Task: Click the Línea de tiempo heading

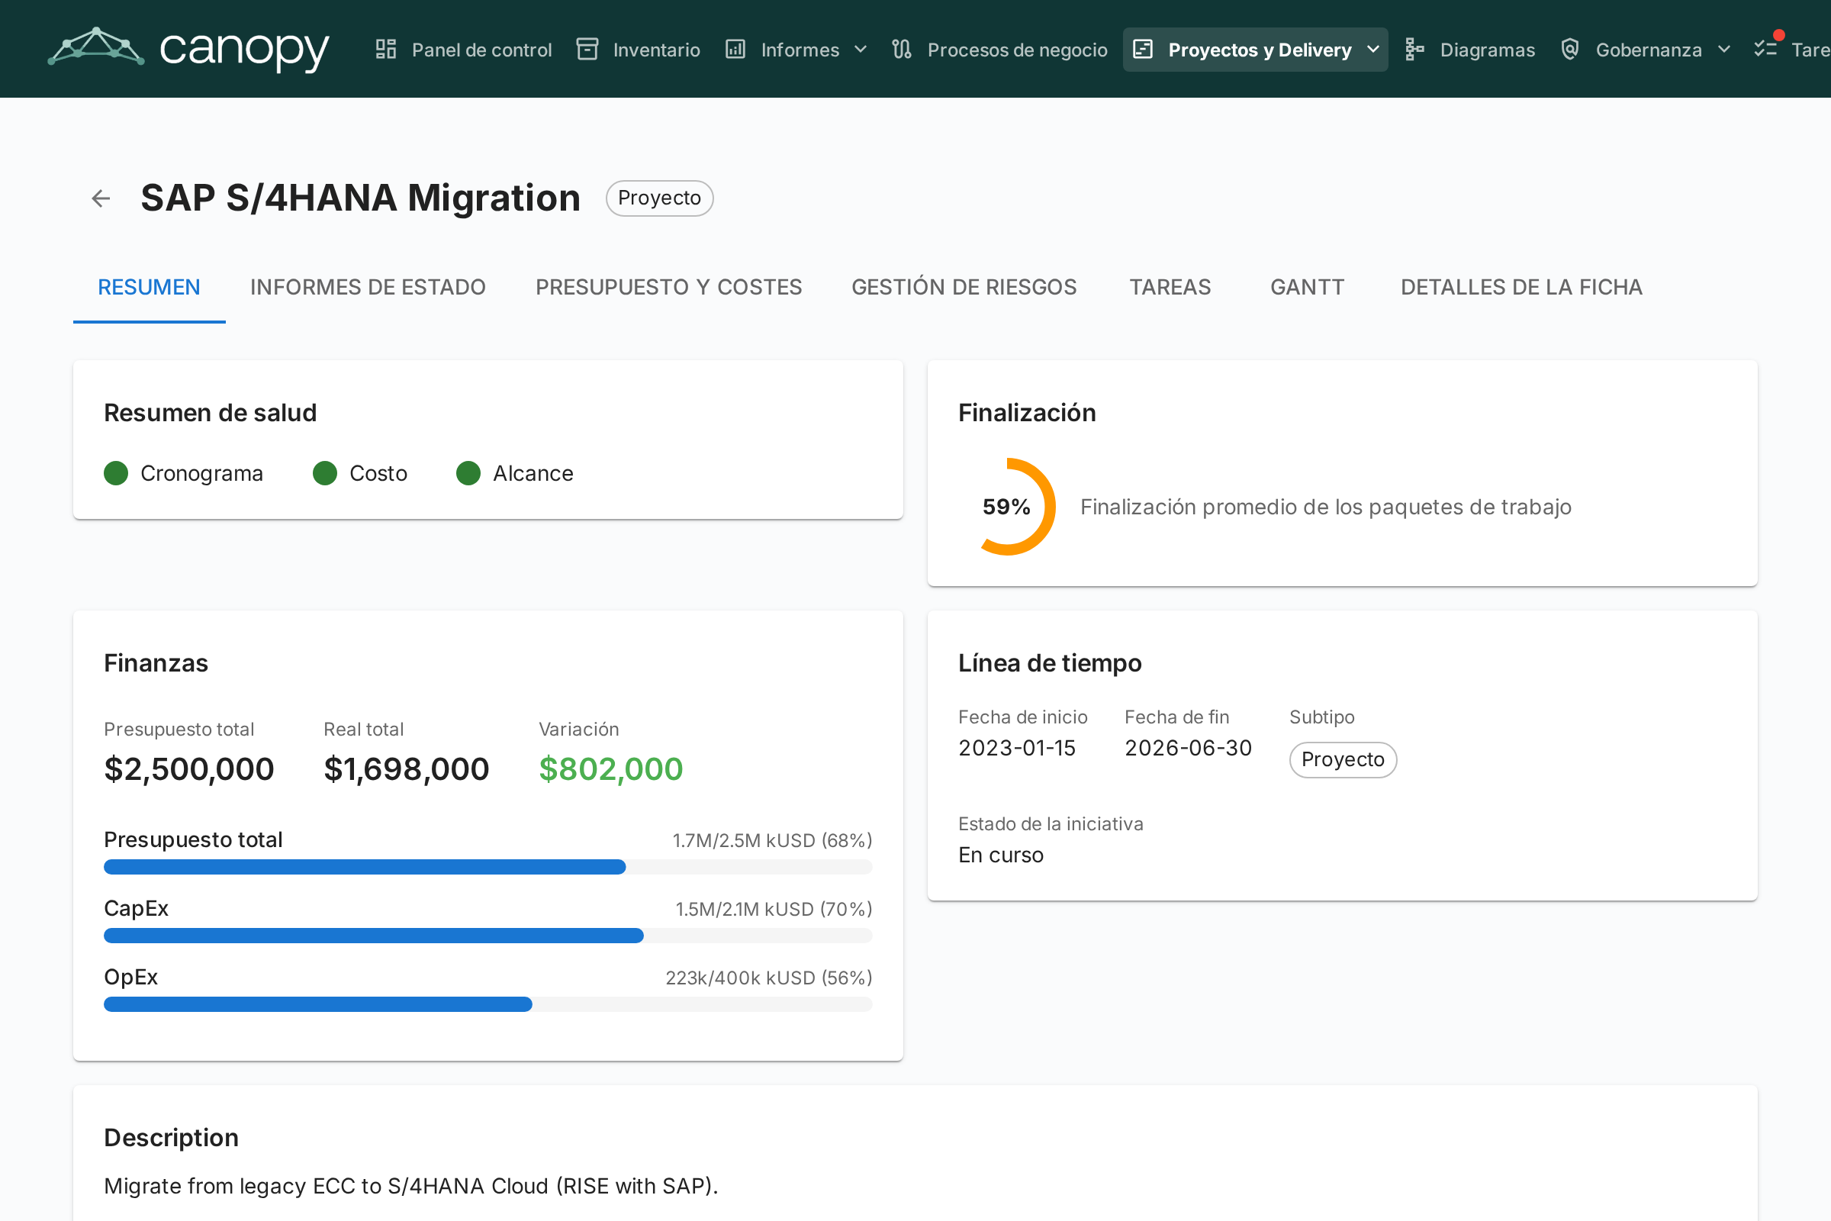Action: coord(1050,662)
